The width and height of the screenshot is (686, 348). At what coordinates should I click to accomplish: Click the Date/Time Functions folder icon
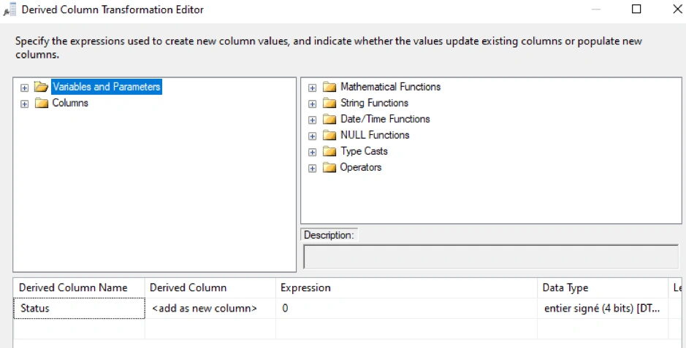pyautogui.click(x=329, y=119)
